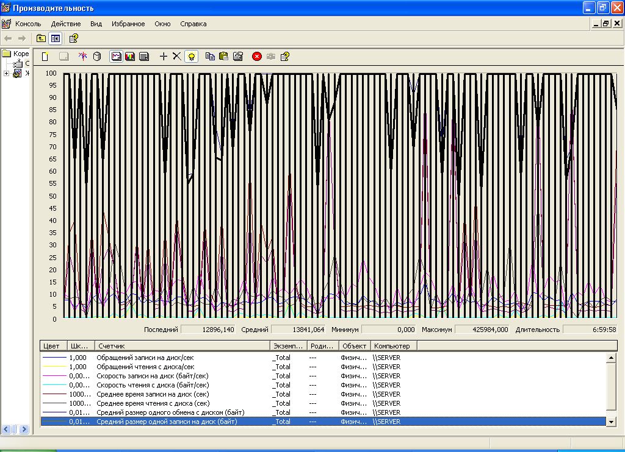Toggle the show/hide console tree button
The image size is (625, 452).
[56, 38]
